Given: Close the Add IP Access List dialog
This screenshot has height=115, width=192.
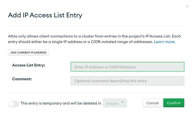Looking at the screenshot, I should pos(187,6).
